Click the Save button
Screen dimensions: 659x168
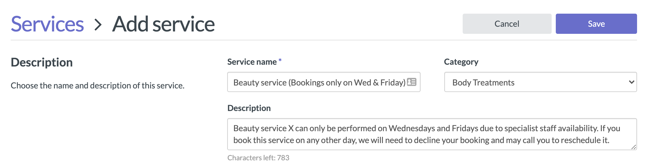pos(596,24)
